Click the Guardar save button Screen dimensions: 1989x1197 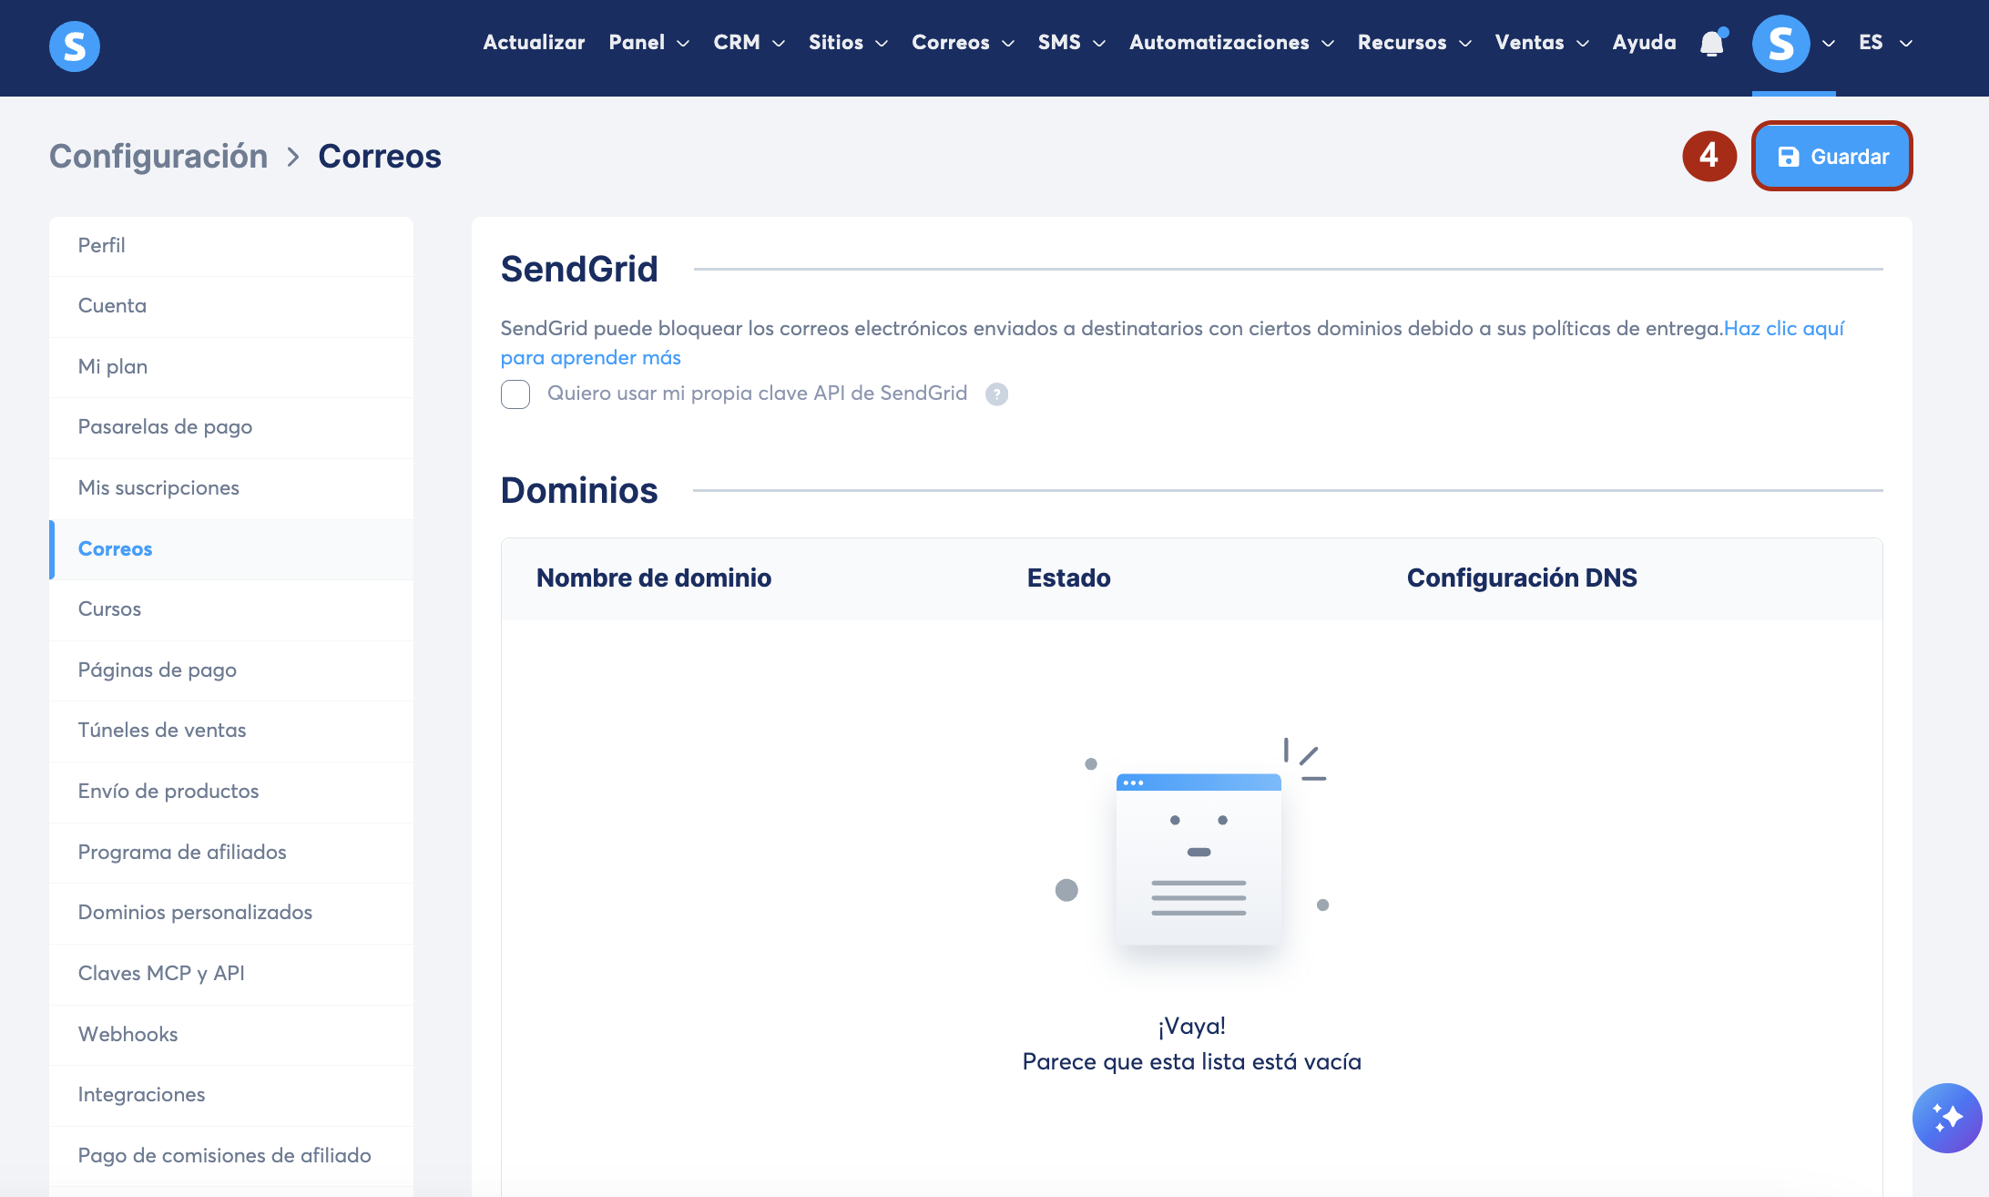(1831, 157)
